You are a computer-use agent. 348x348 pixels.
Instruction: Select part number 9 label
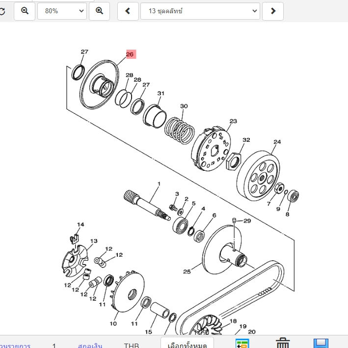[278, 209]
